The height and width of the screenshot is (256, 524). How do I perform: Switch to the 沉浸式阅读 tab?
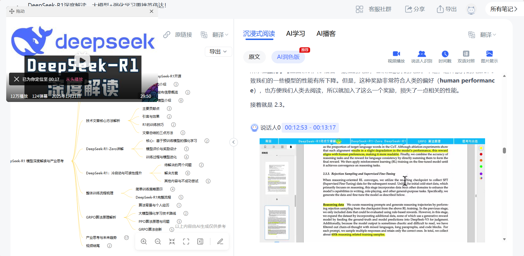pos(259,34)
